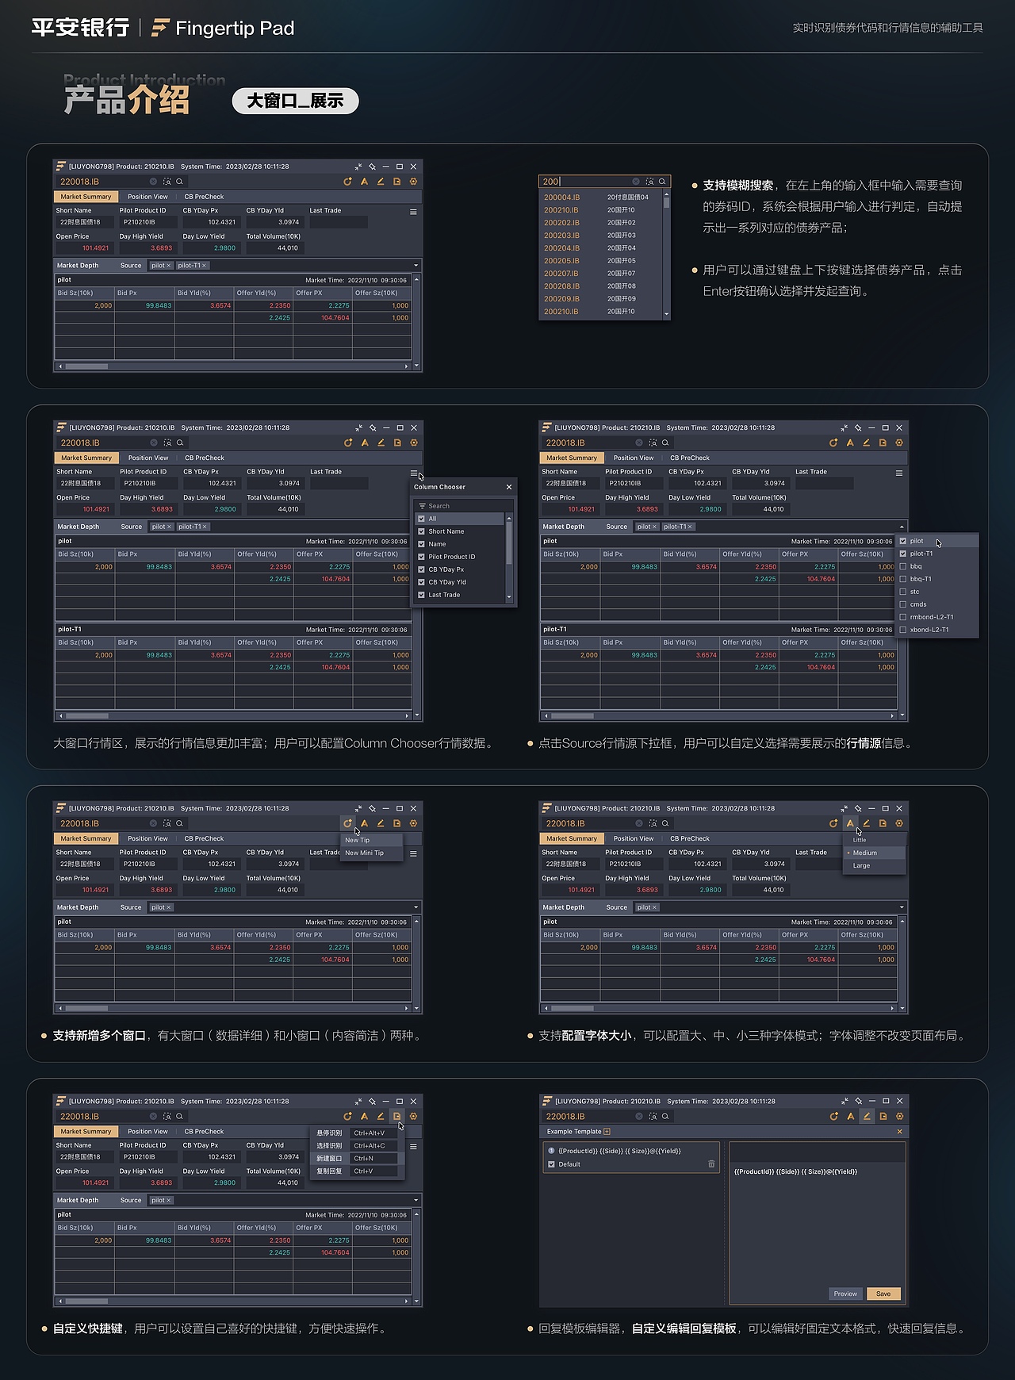Close the Example Template editor with orange X

(899, 1132)
